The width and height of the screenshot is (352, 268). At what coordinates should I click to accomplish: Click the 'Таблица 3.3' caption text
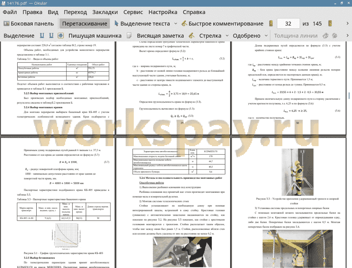[x=51, y=199]
